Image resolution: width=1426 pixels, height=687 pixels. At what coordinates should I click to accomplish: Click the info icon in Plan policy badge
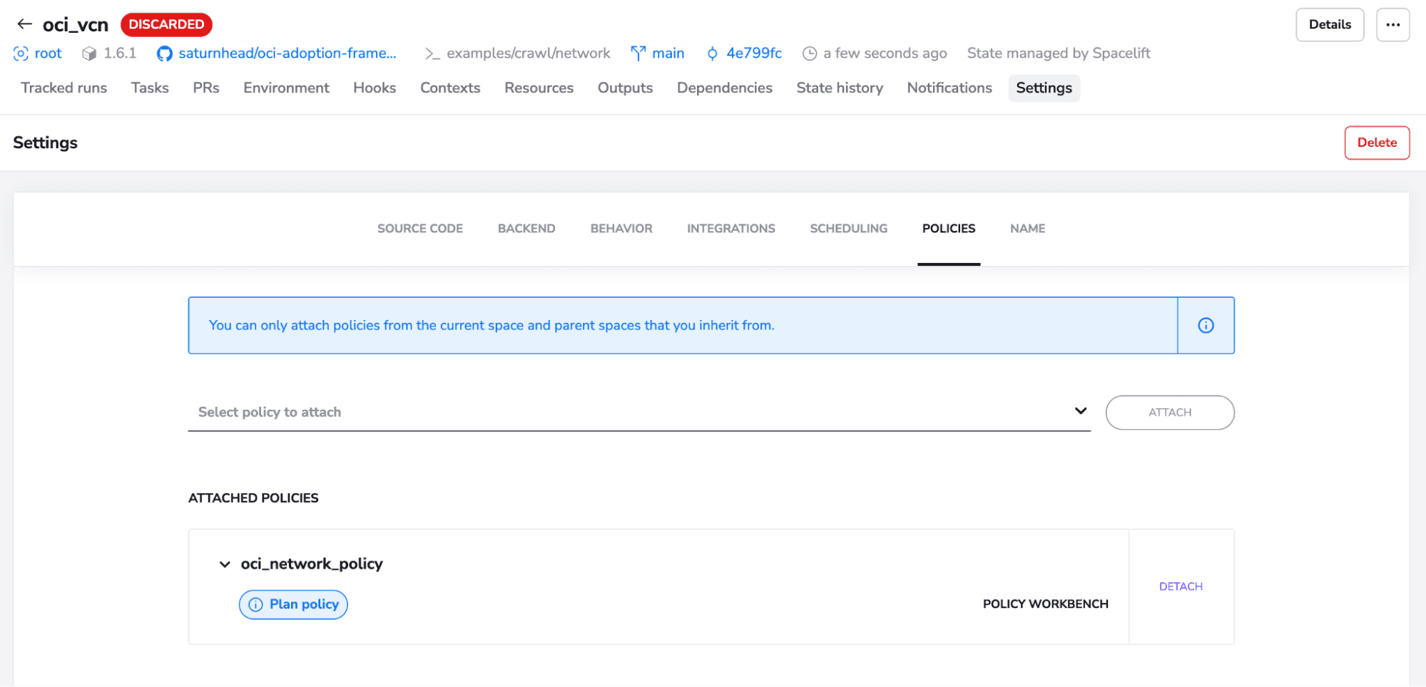[255, 604]
